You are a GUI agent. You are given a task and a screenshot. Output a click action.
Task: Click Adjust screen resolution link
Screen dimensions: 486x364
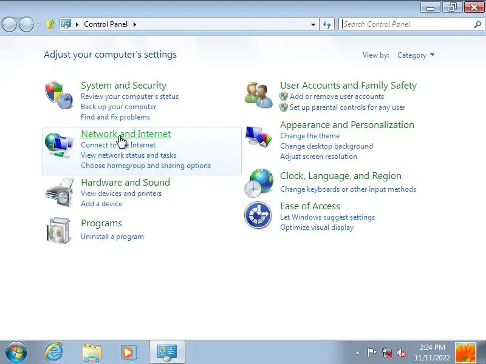pos(318,157)
